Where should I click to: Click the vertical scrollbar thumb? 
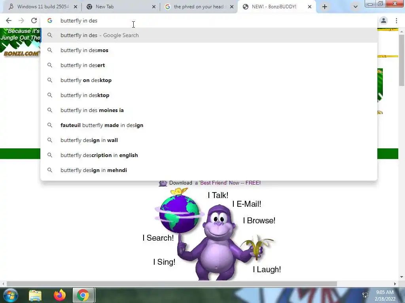tap(401, 60)
